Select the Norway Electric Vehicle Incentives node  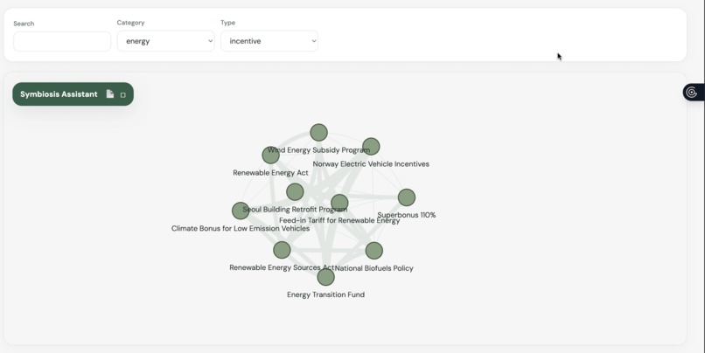[371, 147]
